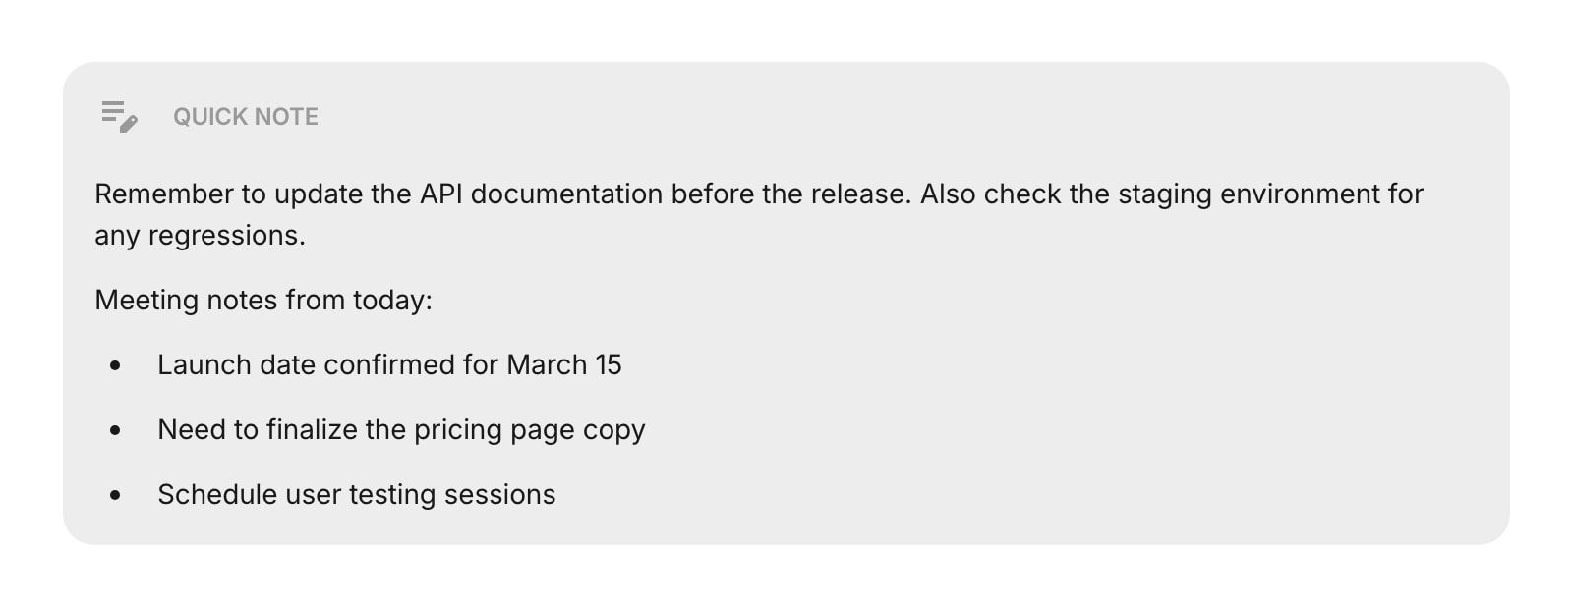Click the bullet before "Launch date confirmed"
This screenshot has width=1573, height=609.
tap(116, 365)
